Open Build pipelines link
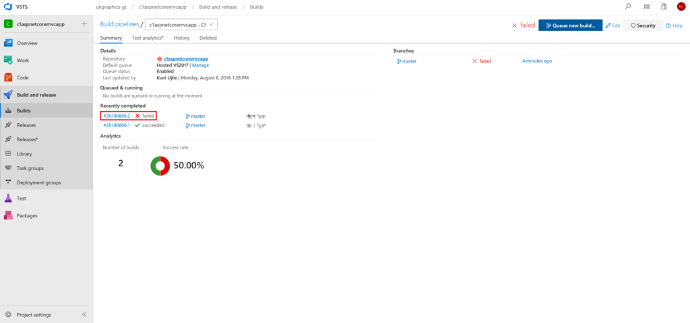The width and height of the screenshot is (690, 323). (x=119, y=24)
